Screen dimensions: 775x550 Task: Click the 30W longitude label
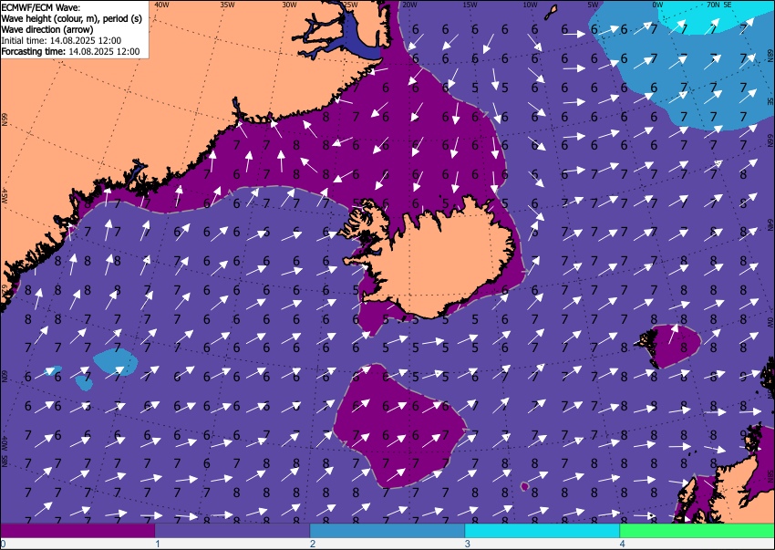[x=289, y=5]
